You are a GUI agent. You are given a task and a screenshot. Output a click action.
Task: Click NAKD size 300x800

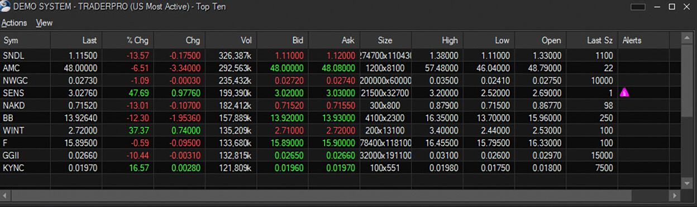(385, 105)
